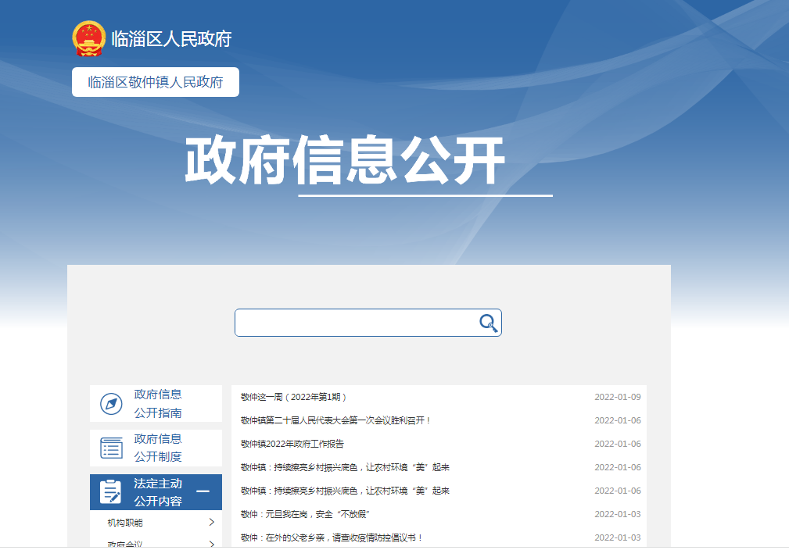Expand 机构职能 with its arrow

(211, 523)
